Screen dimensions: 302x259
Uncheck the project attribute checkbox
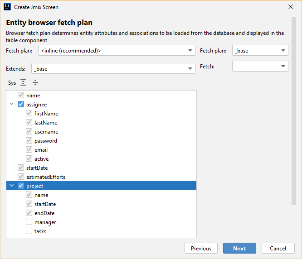(x=21, y=186)
